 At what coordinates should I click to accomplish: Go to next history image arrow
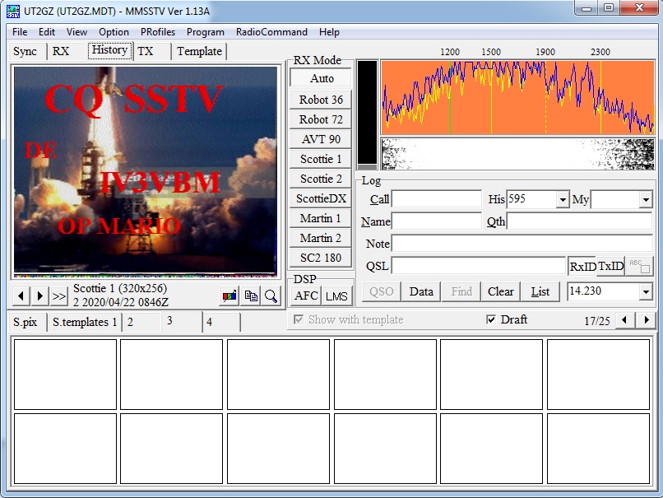40,296
